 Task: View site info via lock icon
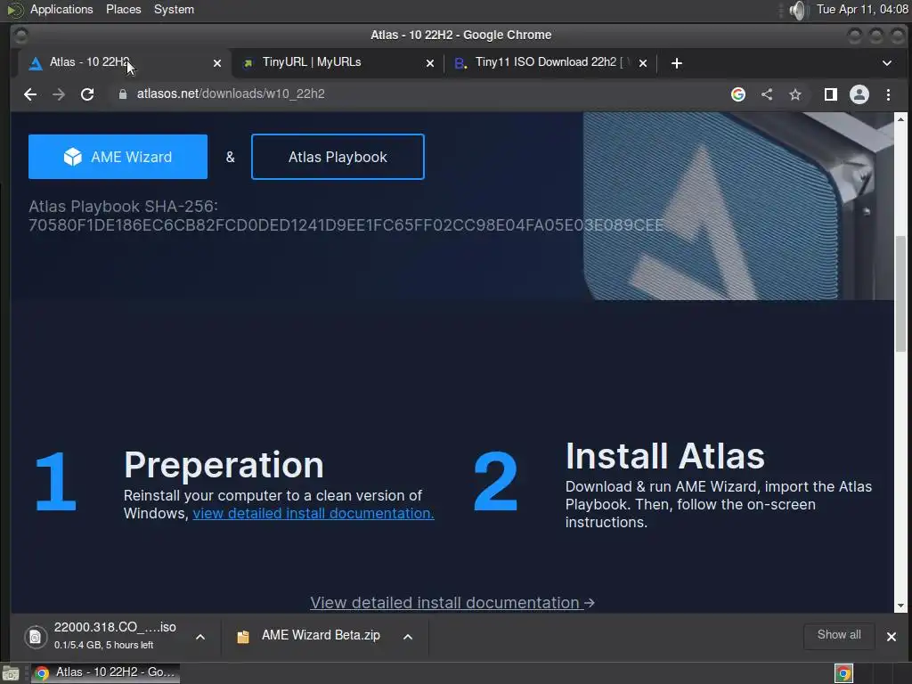pos(123,94)
